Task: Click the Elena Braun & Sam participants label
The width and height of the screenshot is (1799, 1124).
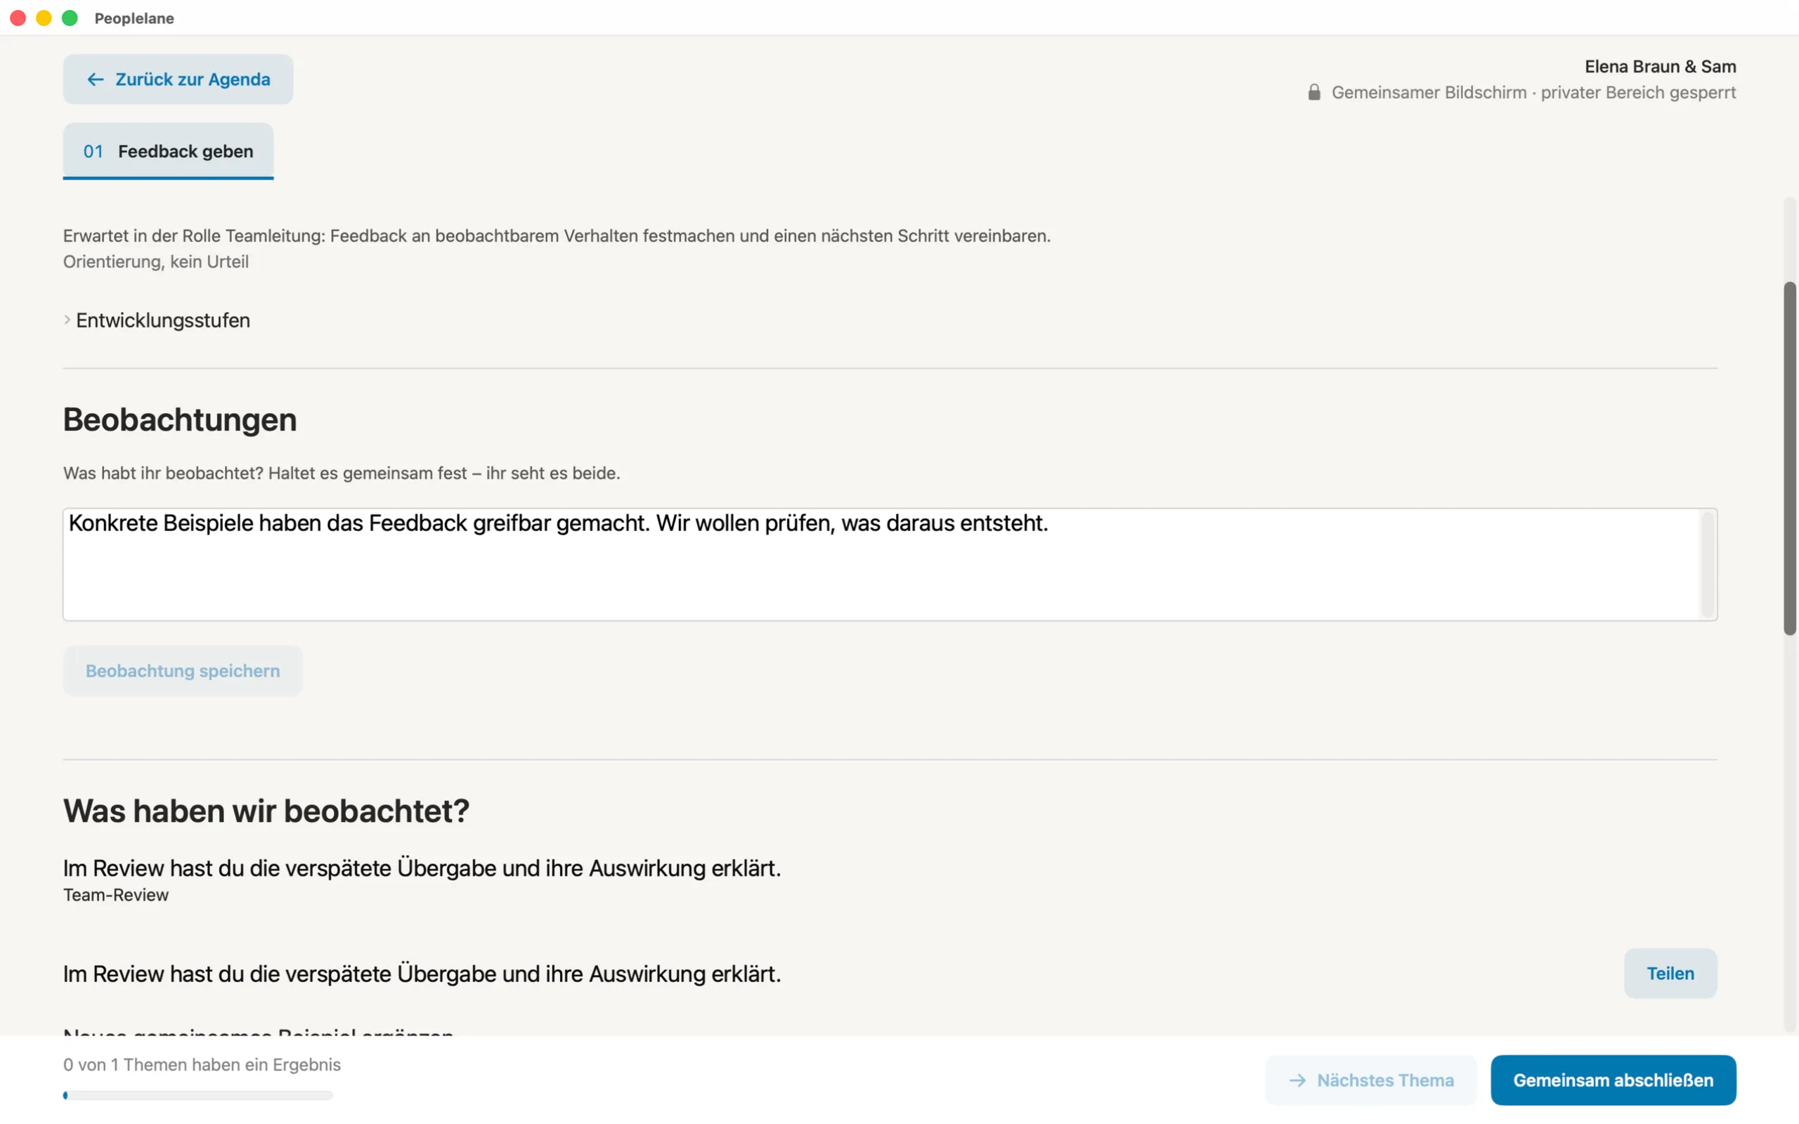Action: coord(1660,67)
